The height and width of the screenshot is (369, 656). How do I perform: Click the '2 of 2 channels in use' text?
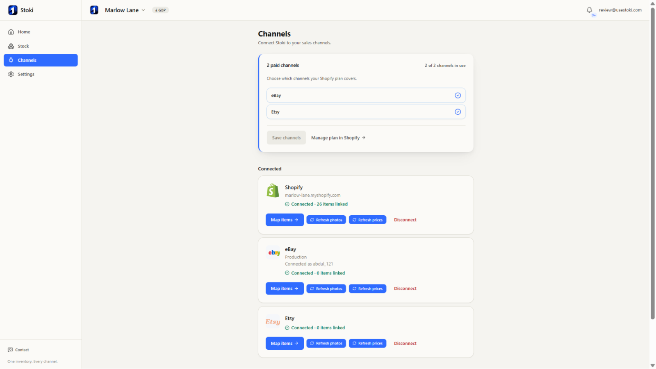445,66
